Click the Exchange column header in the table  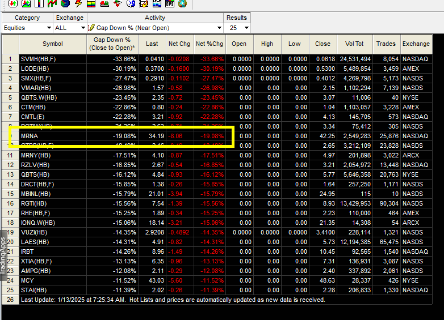pyautogui.click(x=416, y=44)
